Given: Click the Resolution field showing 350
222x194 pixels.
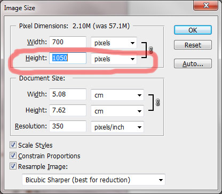Looking at the screenshot, I should [68, 126].
